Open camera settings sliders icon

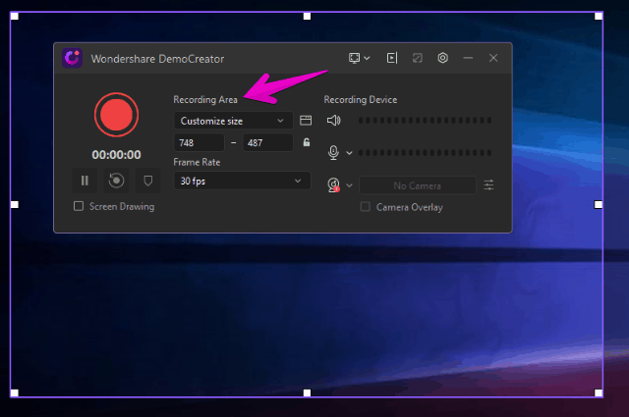click(488, 185)
